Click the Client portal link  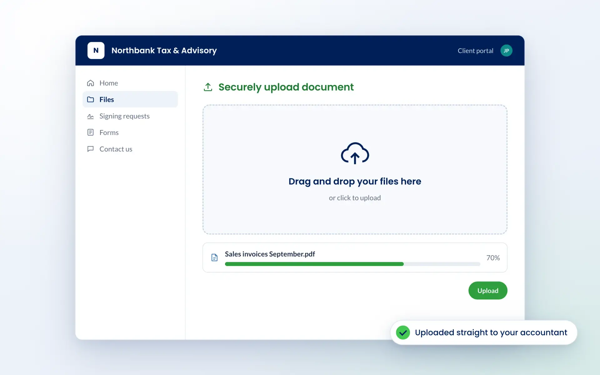coord(475,51)
